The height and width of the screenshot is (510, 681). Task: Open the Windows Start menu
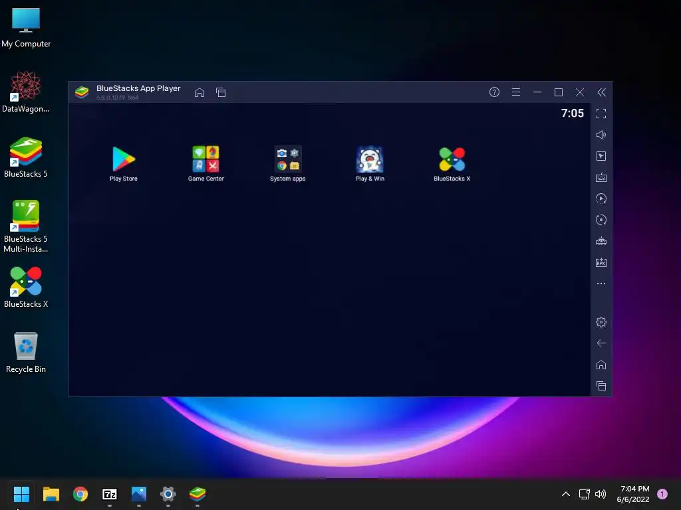tap(21, 494)
